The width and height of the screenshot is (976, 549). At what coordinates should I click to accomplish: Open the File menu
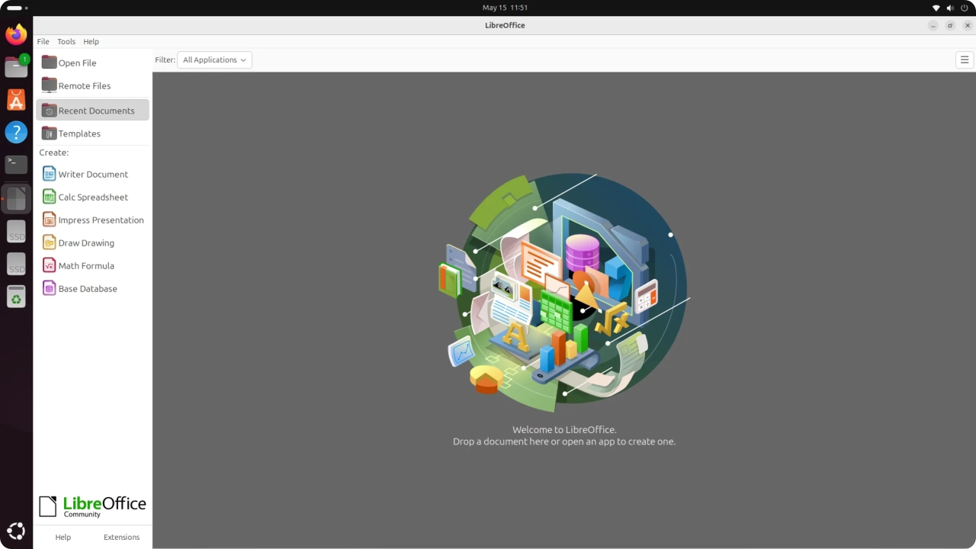(43, 41)
